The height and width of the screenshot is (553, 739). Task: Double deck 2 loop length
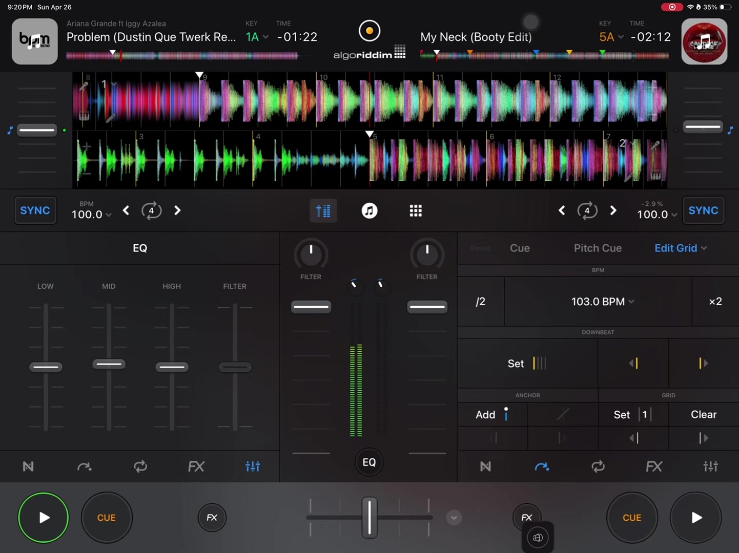coord(613,210)
